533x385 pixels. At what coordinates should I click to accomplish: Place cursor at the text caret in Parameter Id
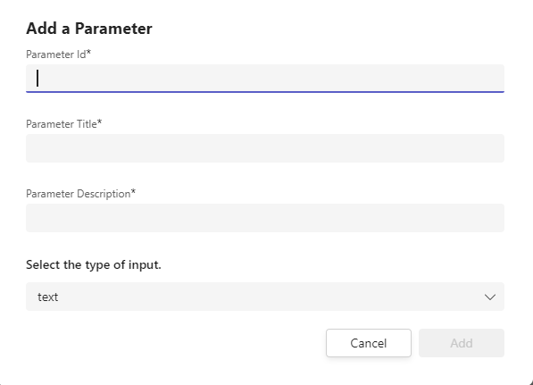pos(37,79)
